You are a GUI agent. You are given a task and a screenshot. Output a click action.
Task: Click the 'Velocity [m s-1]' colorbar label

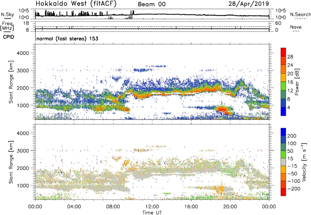pos(304,162)
